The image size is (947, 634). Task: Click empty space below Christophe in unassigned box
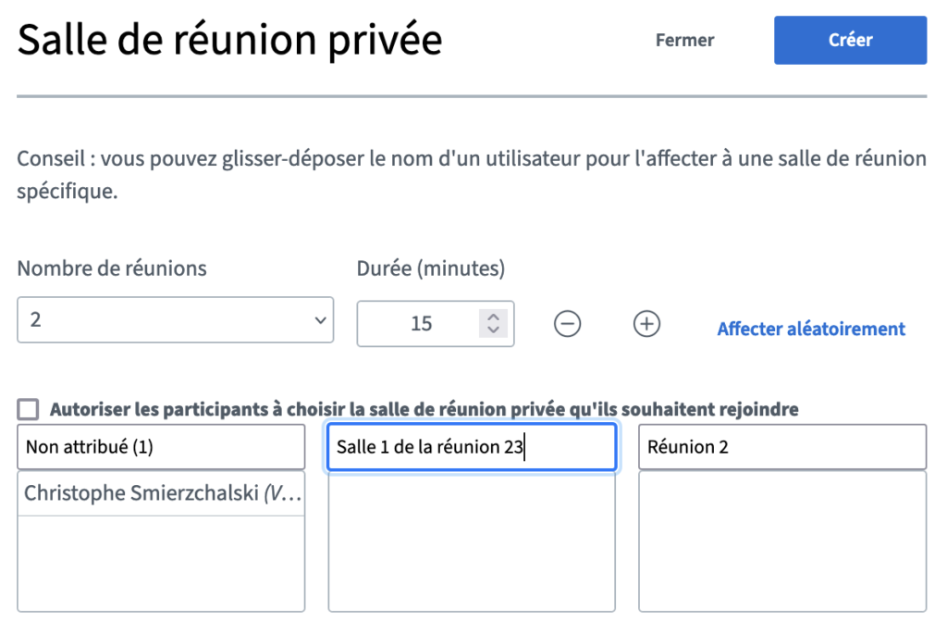(161, 564)
